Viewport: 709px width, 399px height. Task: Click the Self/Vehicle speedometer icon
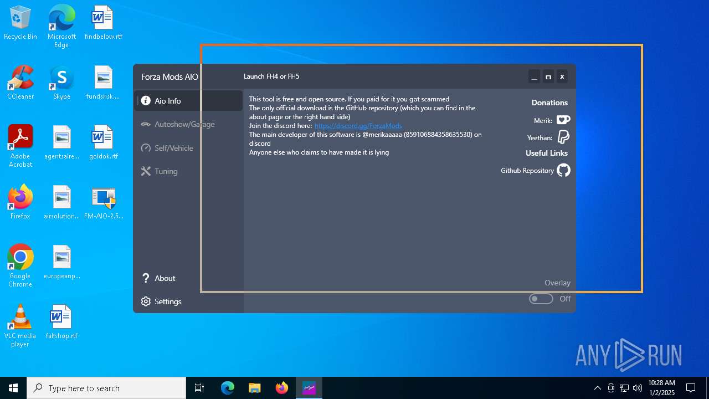(146, 148)
